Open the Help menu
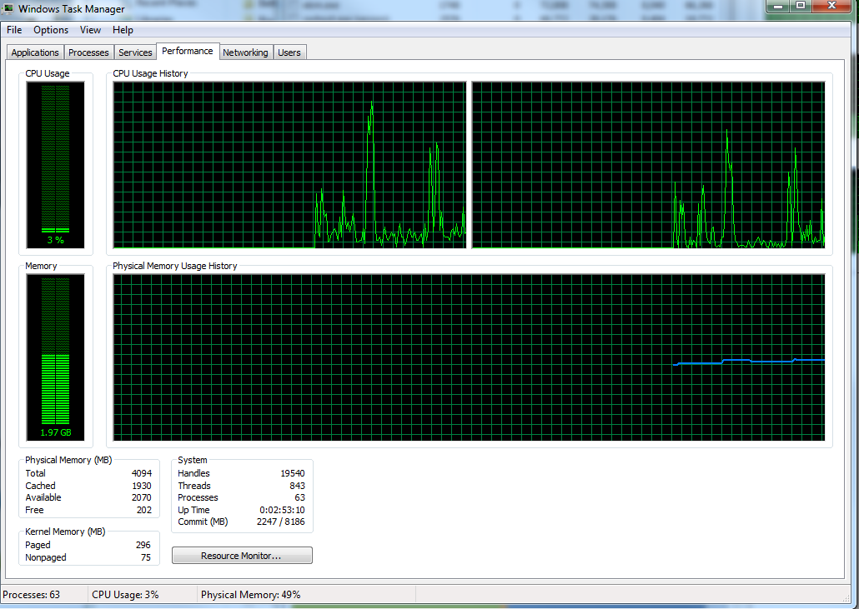Screen dimensions: 859x609 123,30
